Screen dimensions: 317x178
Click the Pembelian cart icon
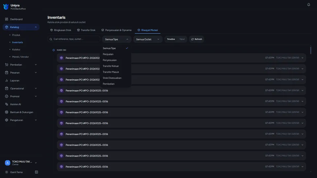point(7,65)
